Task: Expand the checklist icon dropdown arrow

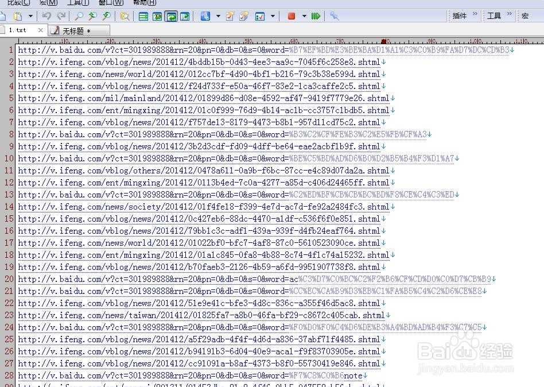Action: (x=273, y=16)
